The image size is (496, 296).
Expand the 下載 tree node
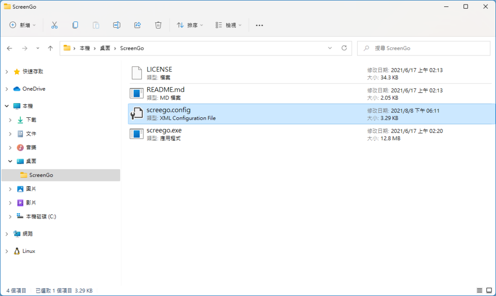(x=10, y=120)
